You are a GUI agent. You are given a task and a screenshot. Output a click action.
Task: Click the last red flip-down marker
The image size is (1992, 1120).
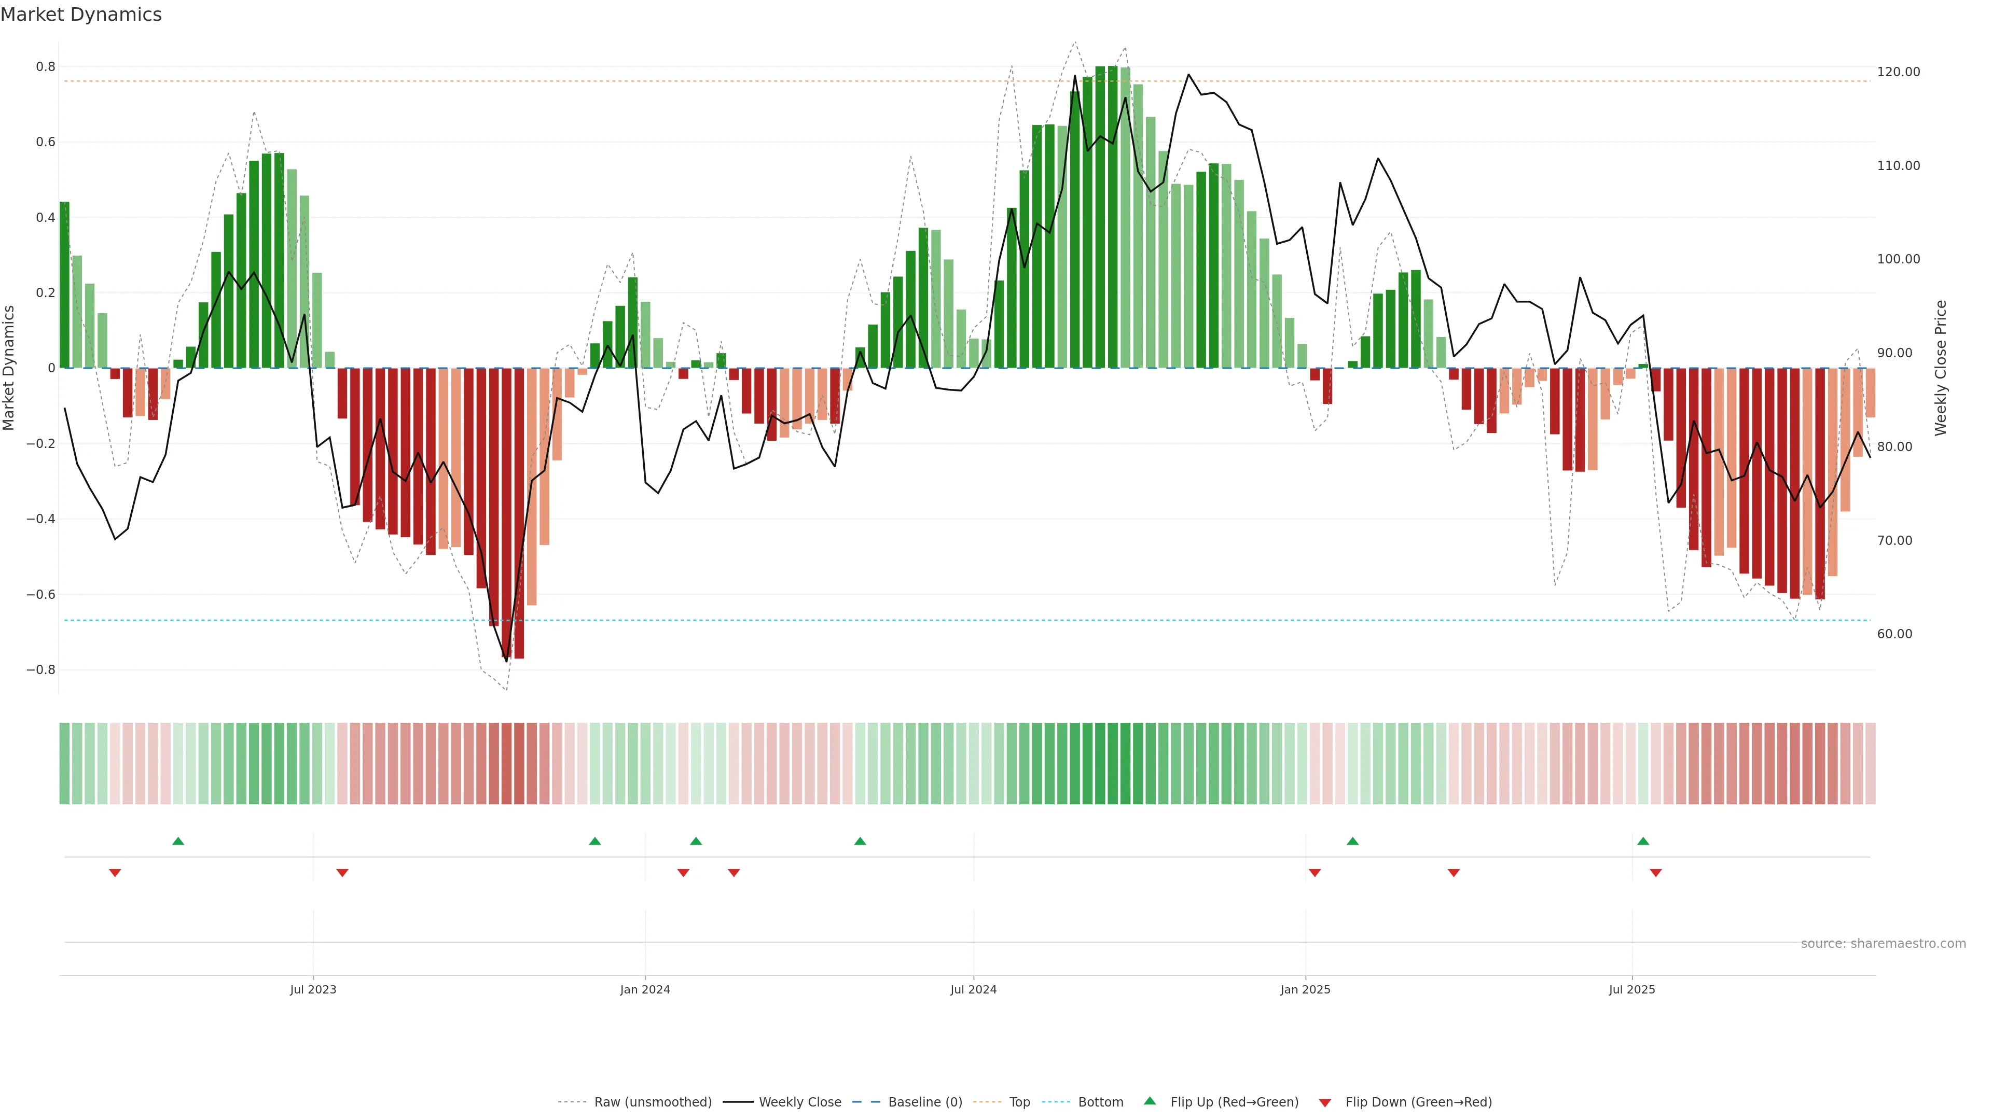coord(1656,873)
